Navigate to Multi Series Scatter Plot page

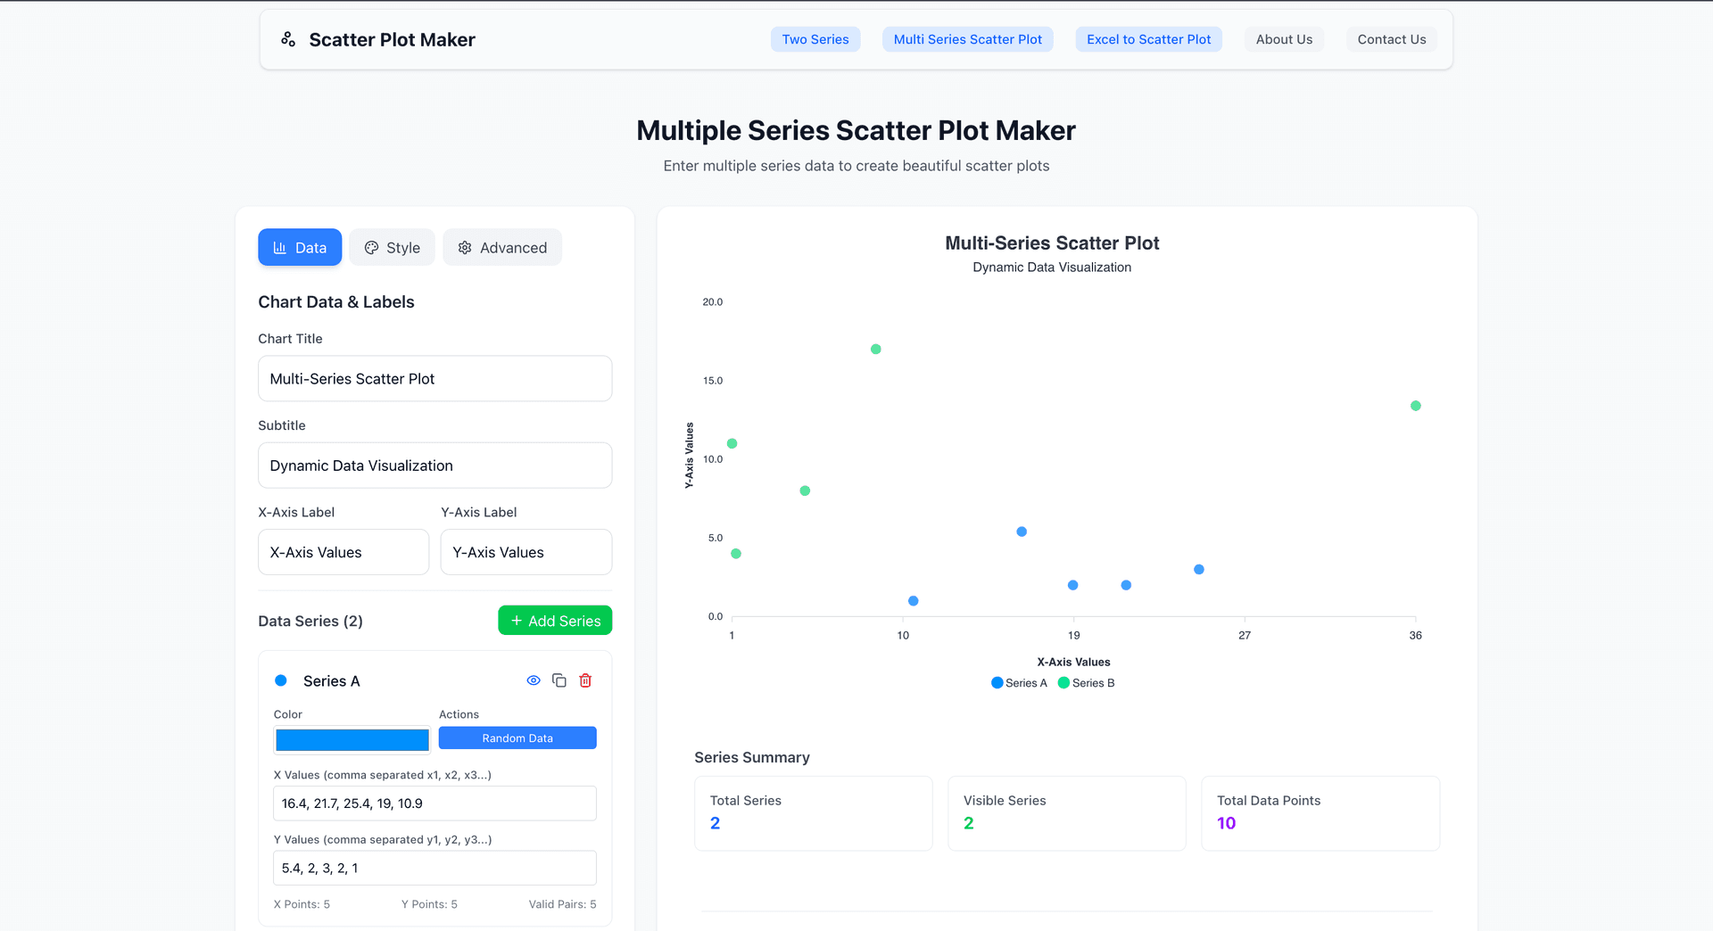click(967, 38)
